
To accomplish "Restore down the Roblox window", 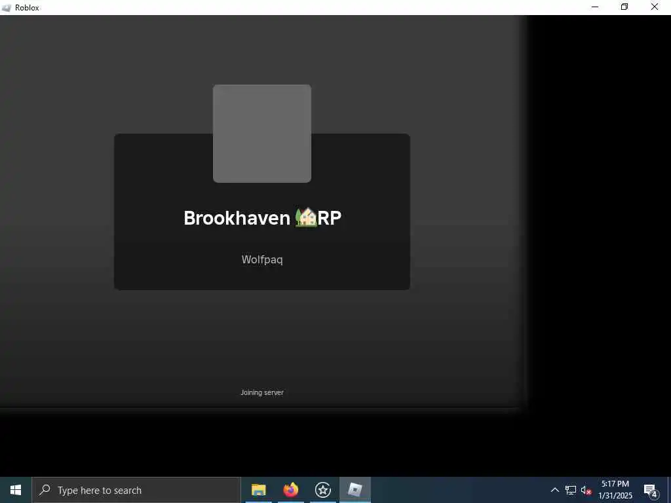I will coord(624,7).
